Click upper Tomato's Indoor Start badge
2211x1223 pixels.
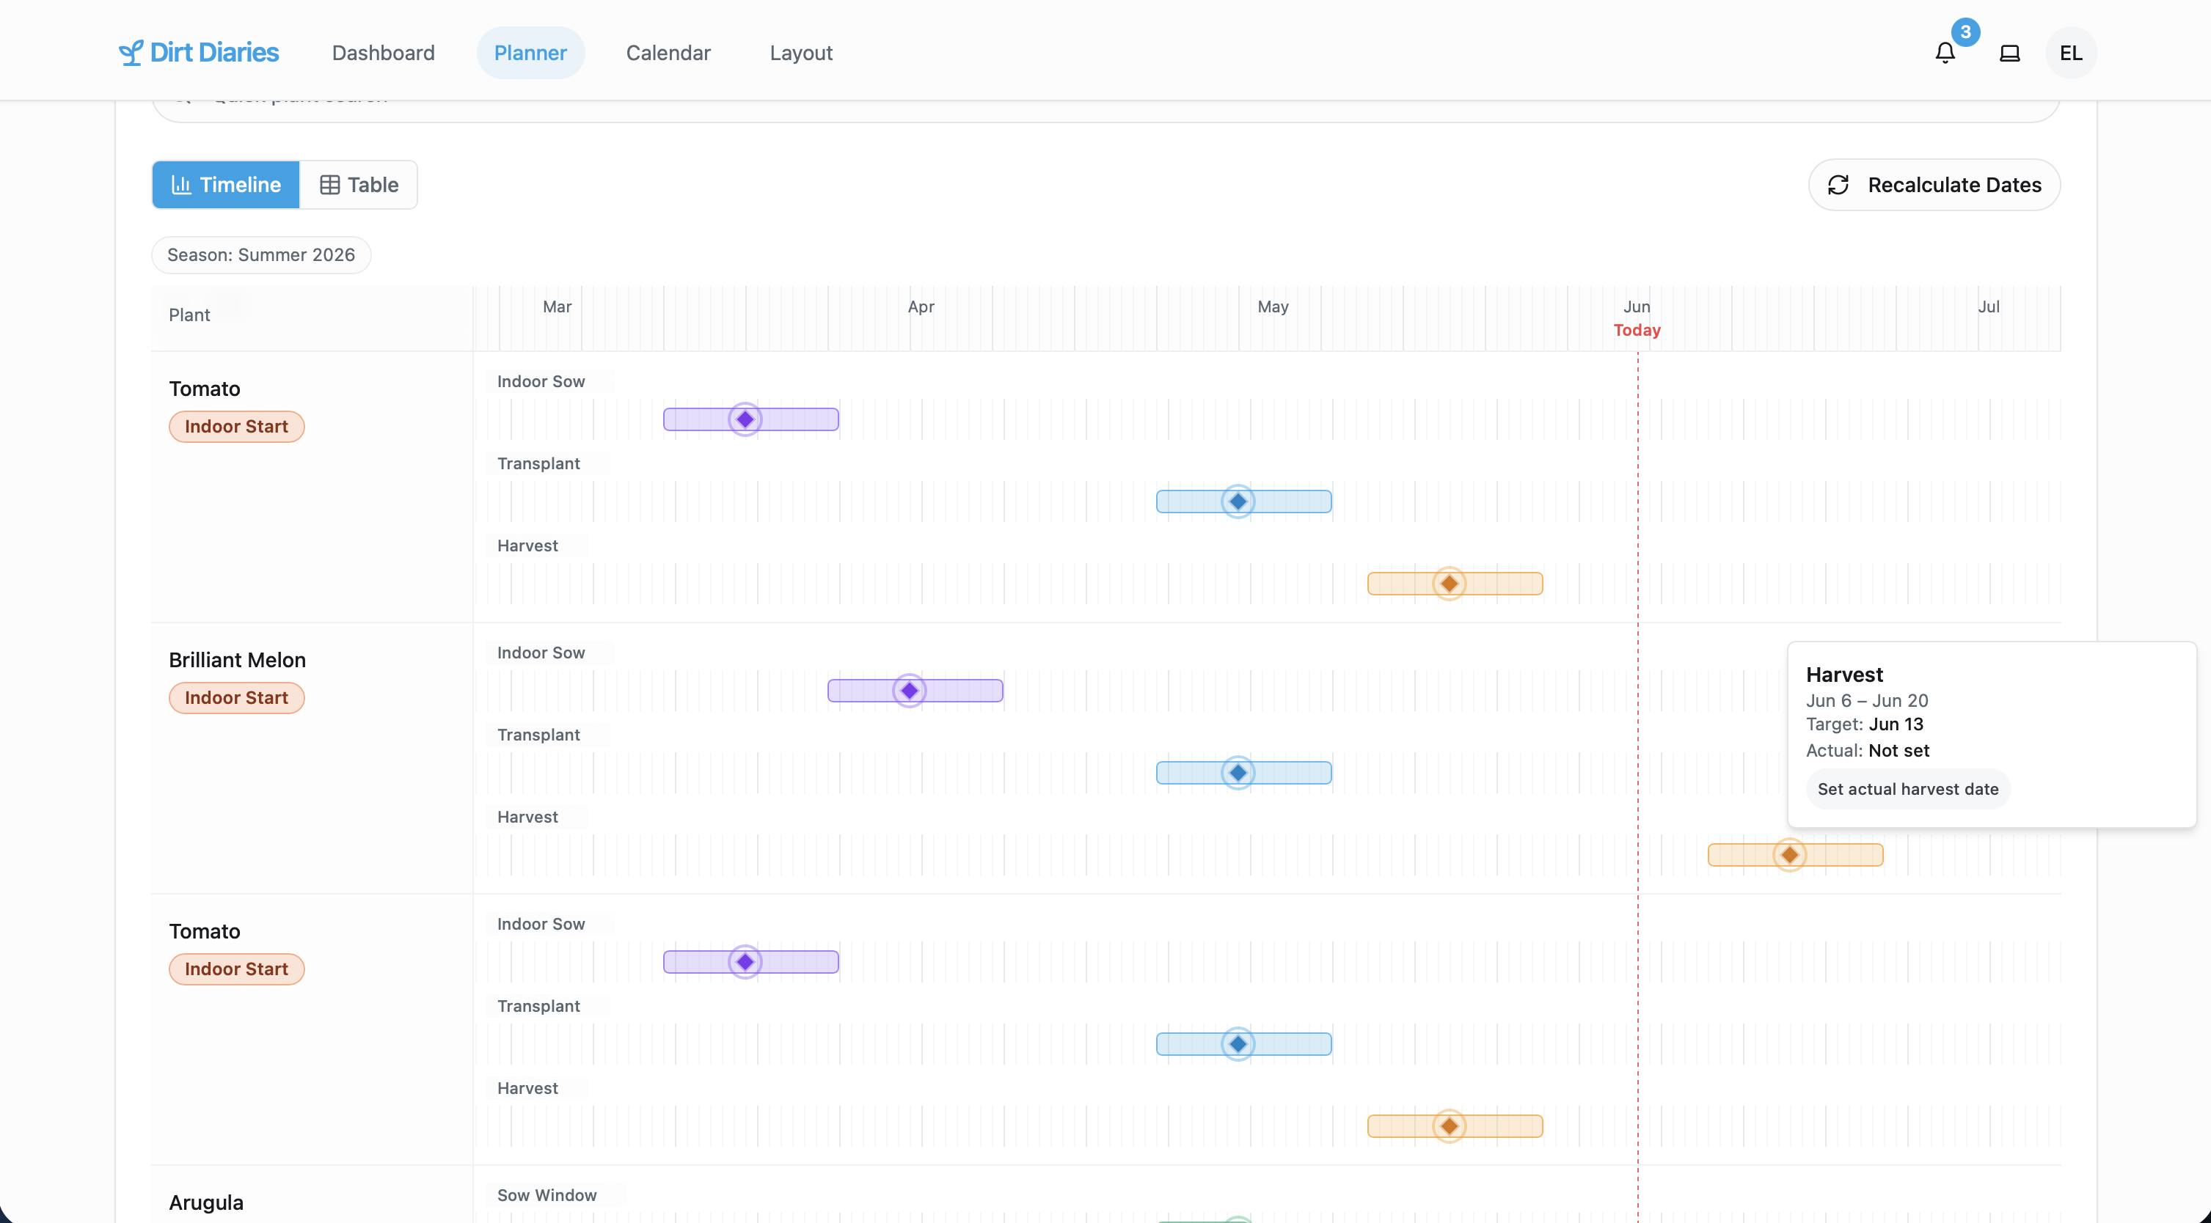coord(237,426)
